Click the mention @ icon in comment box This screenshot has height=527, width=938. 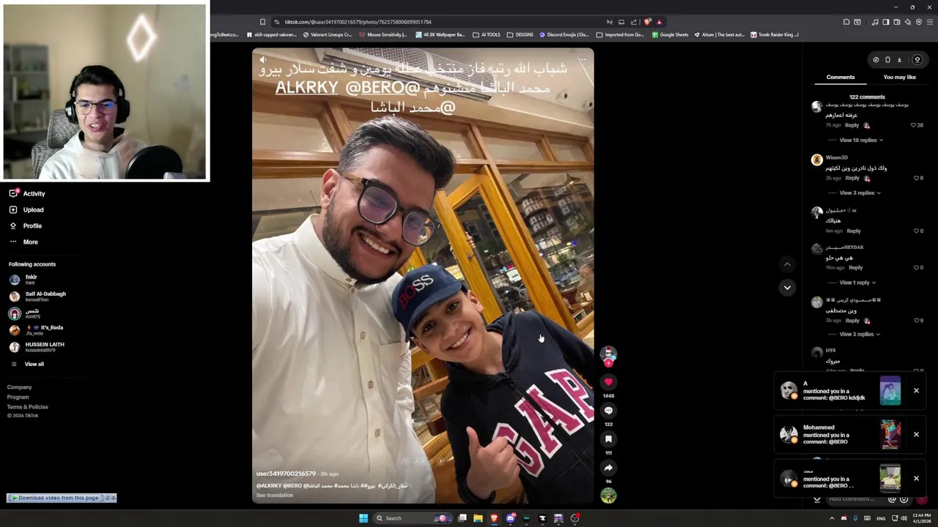click(892, 499)
